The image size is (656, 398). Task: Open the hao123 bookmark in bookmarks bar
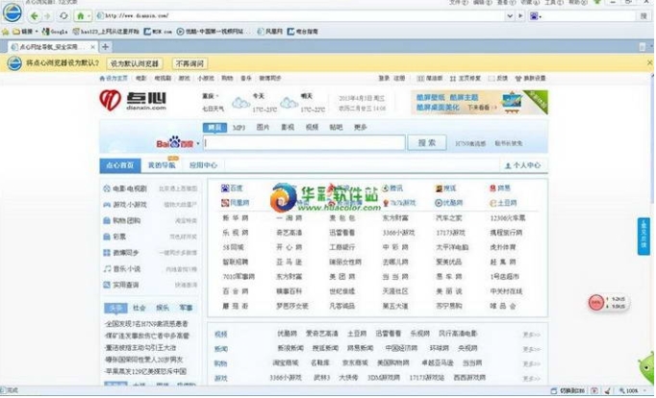[x=106, y=32]
